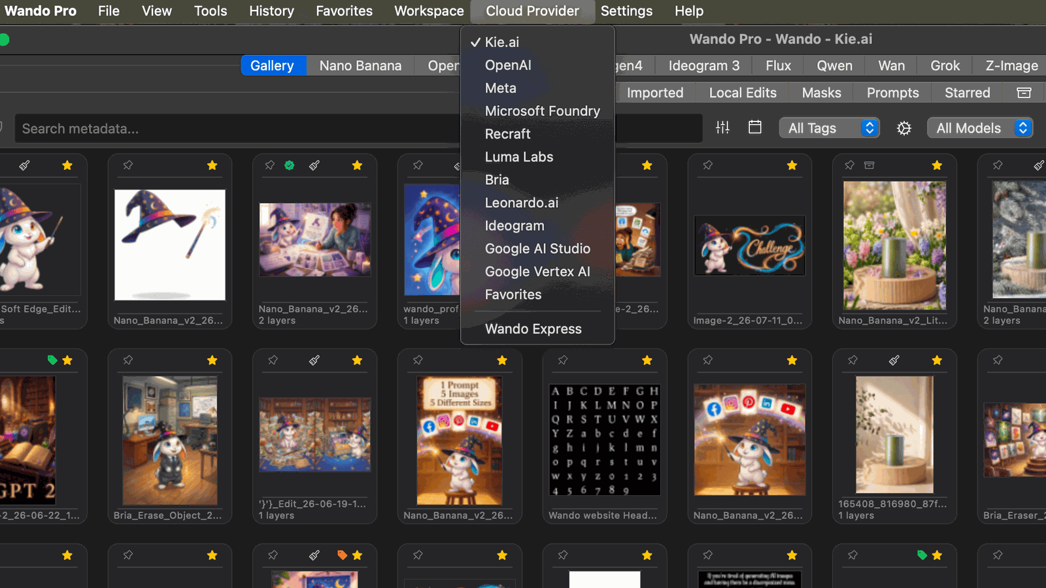Open the Apple menu Wando Pro item

[41, 11]
